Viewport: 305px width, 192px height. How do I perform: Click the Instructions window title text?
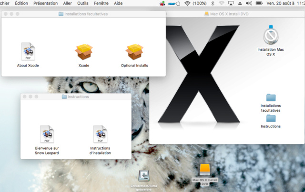78,96
